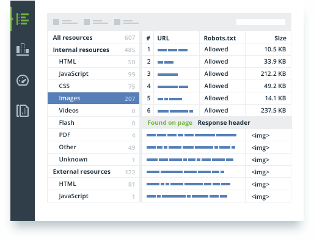Select the Images resource category
Image resolution: width=314 pixels, height=241 pixels.
93,98
